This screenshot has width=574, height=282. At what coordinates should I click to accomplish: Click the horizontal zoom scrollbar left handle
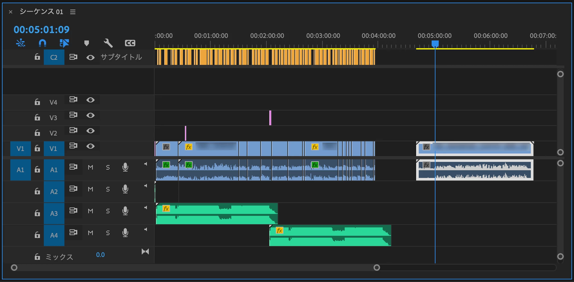14,268
